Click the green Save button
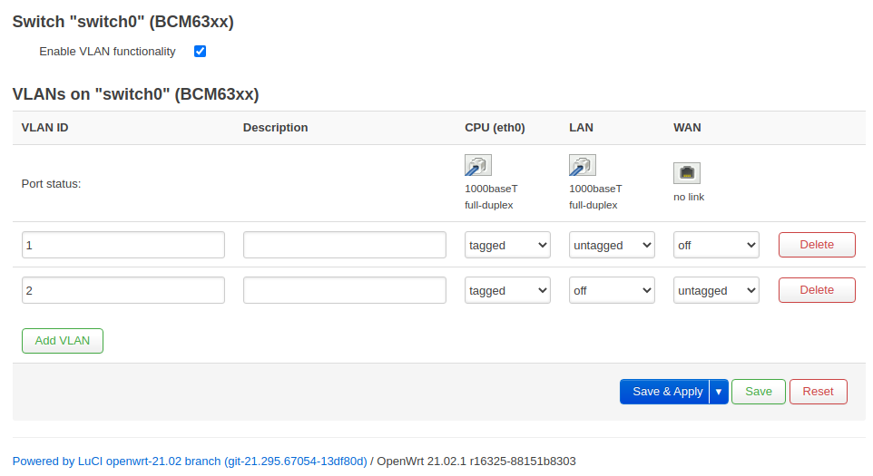This screenshot has width=873, height=476. point(759,392)
